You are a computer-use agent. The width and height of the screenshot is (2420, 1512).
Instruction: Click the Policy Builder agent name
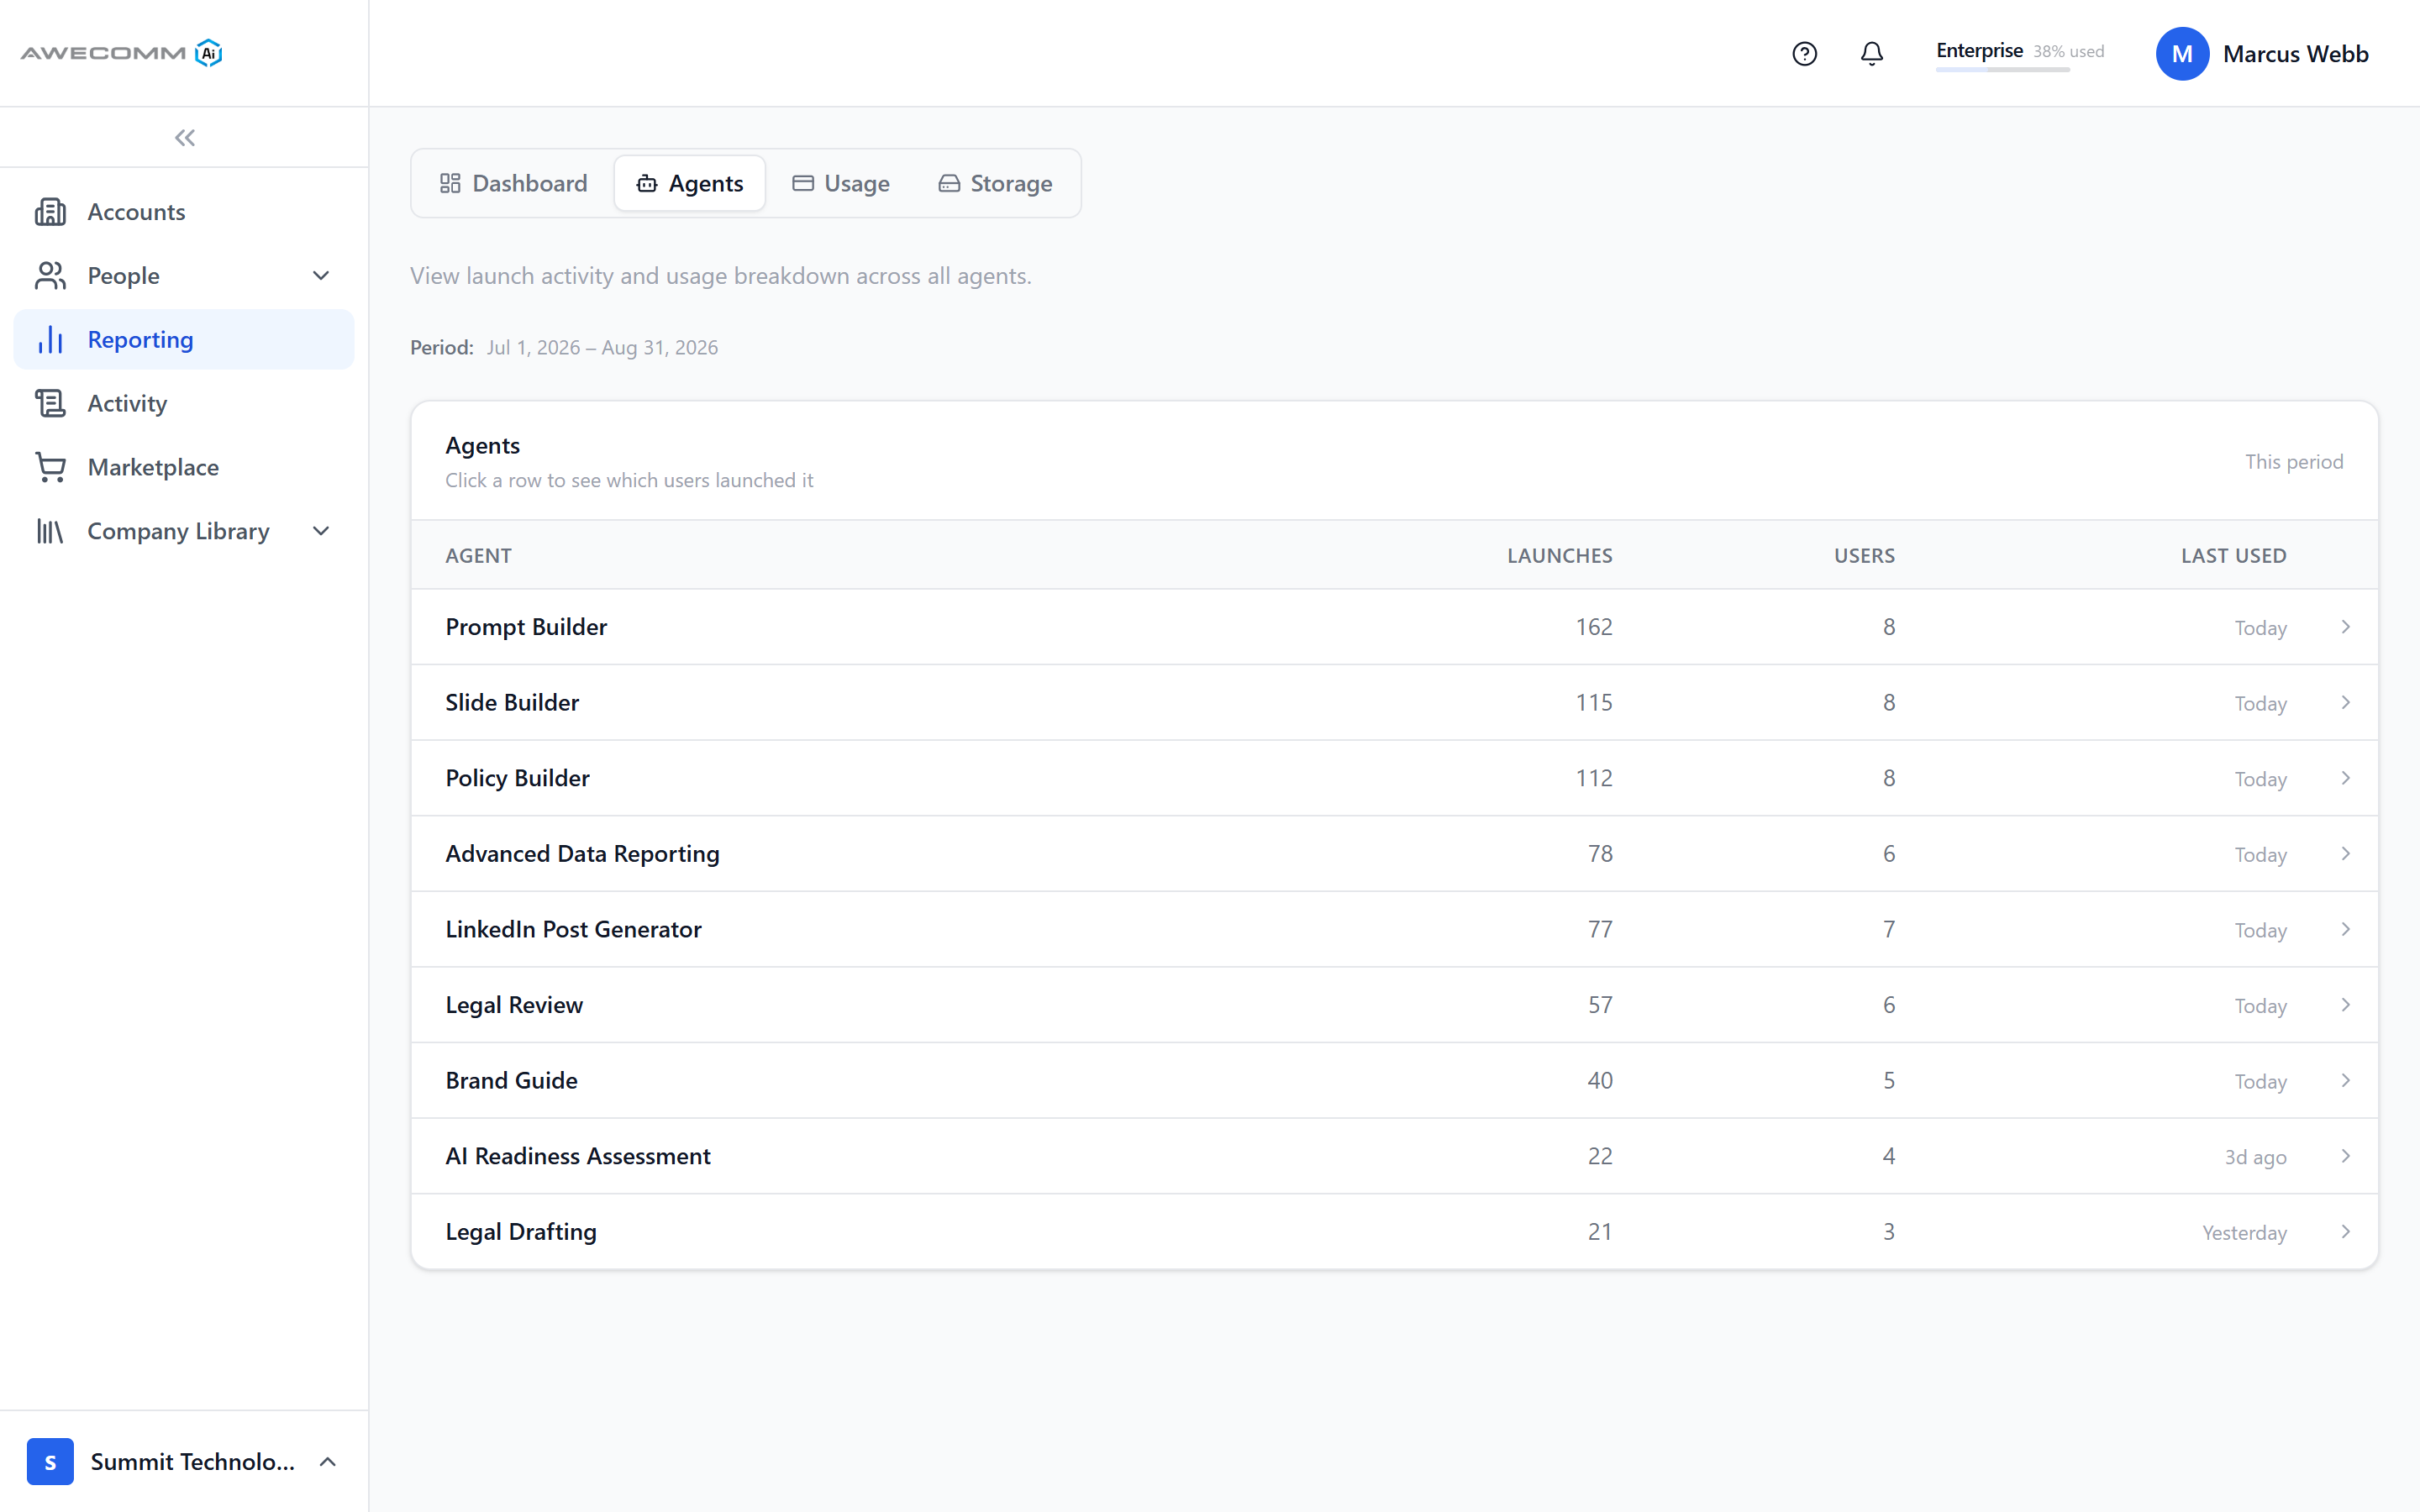tap(517, 778)
